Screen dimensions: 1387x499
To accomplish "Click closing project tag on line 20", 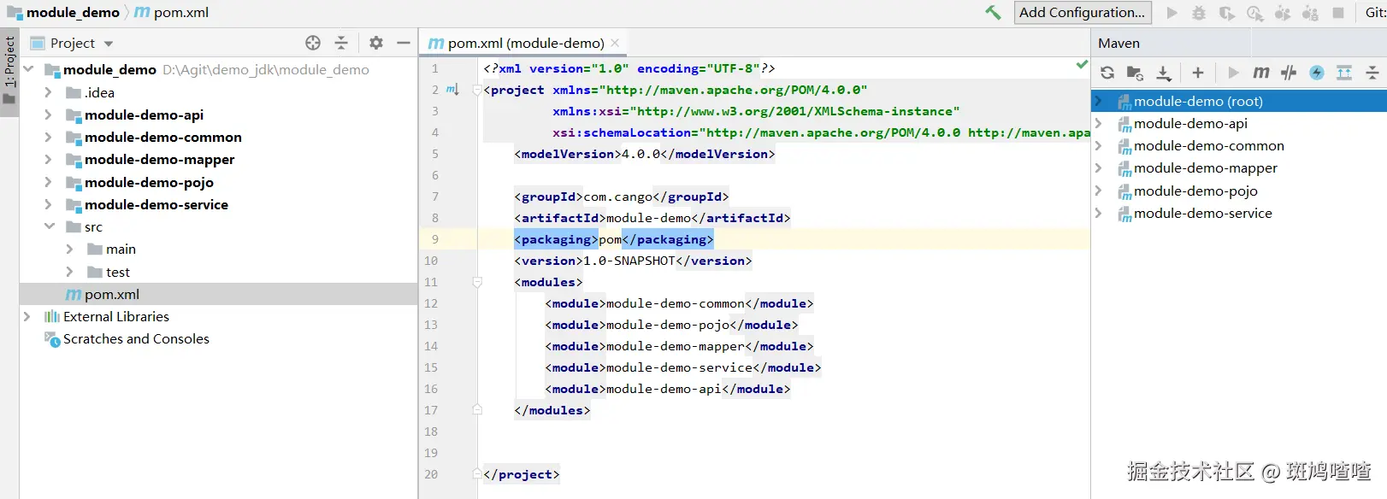I will pyautogui.click(x=521, y=474).
